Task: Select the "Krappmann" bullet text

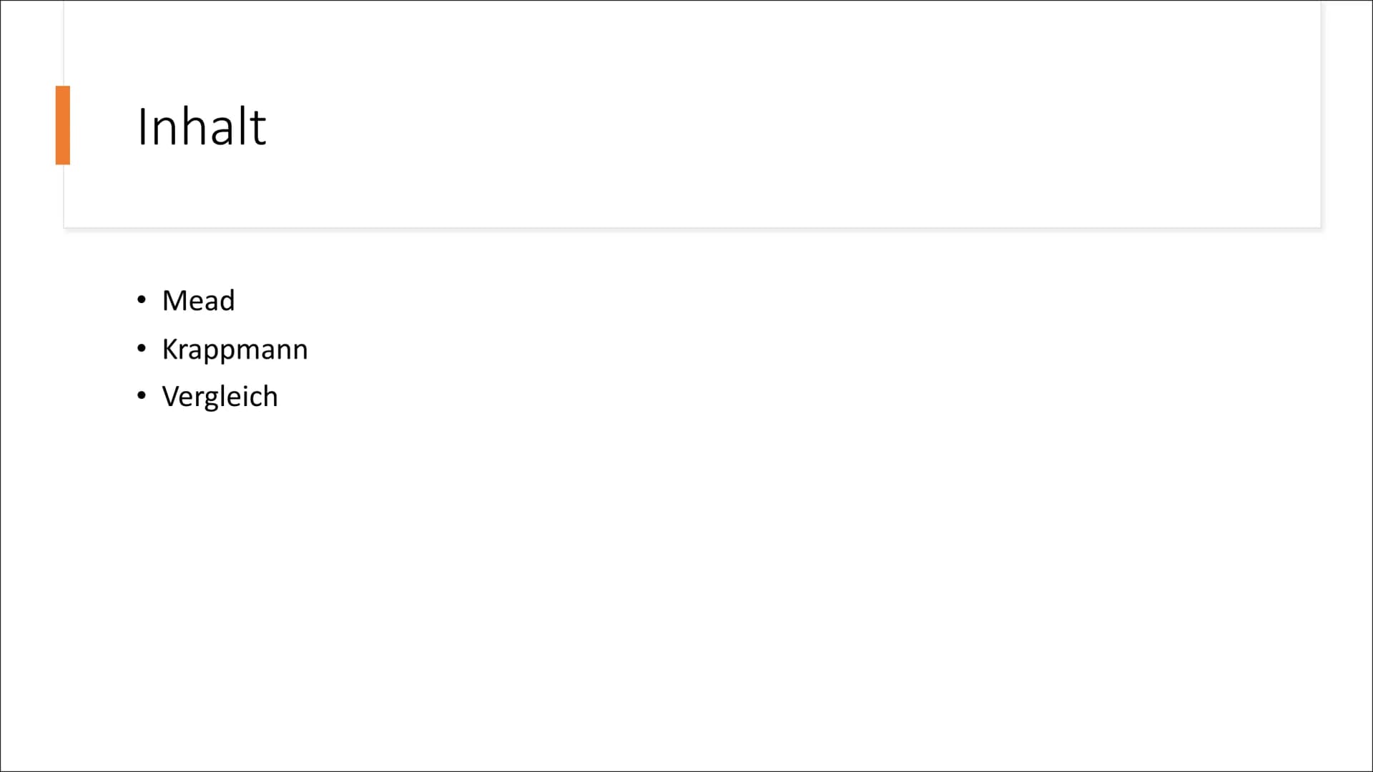Action: 235,349
